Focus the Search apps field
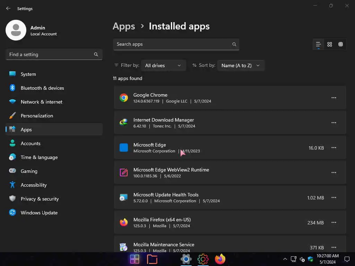Image resolution: width=355 pixels, height=266 pixels. pos(176,44)
